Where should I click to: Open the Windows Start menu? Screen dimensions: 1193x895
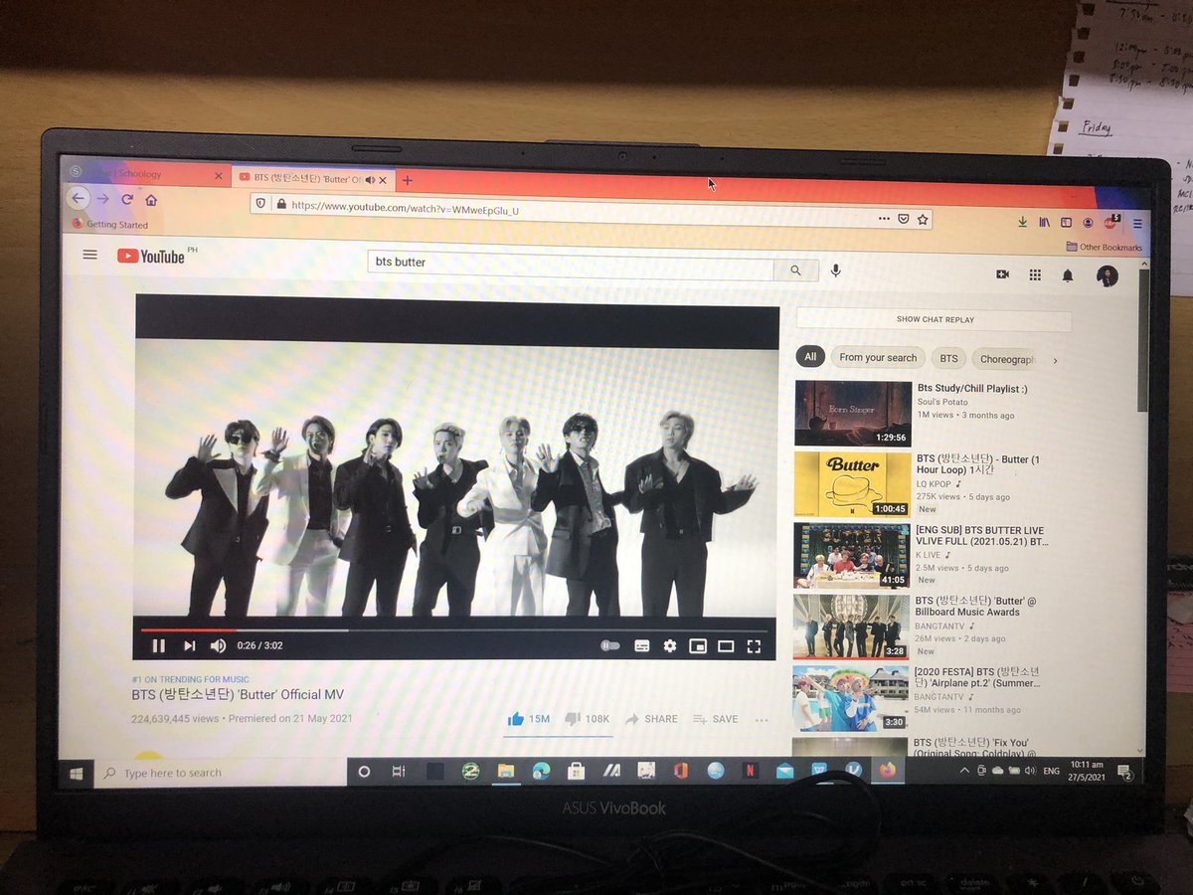(x=76, y=772)
